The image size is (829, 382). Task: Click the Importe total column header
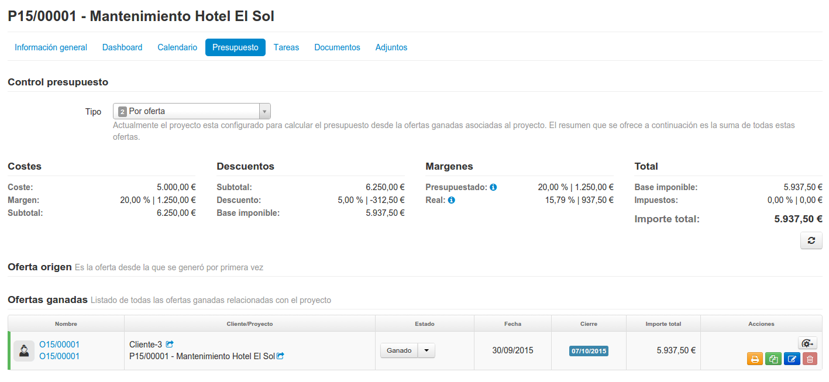tap(663, 324)
